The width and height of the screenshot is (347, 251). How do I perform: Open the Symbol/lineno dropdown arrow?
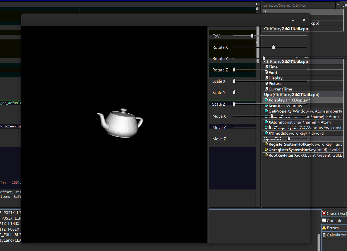[338, 5]
